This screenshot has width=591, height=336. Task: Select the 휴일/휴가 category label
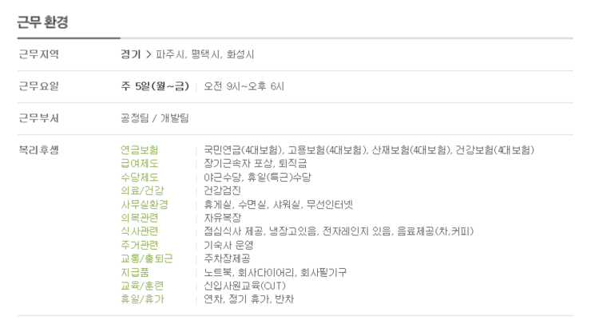pyautogui.click(x=142, y=299)
